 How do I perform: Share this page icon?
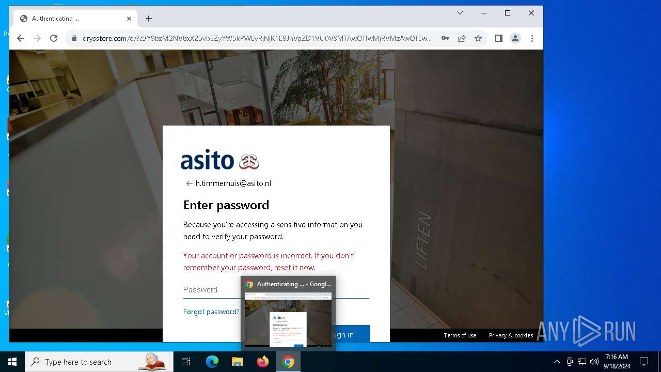click(462, 38)
